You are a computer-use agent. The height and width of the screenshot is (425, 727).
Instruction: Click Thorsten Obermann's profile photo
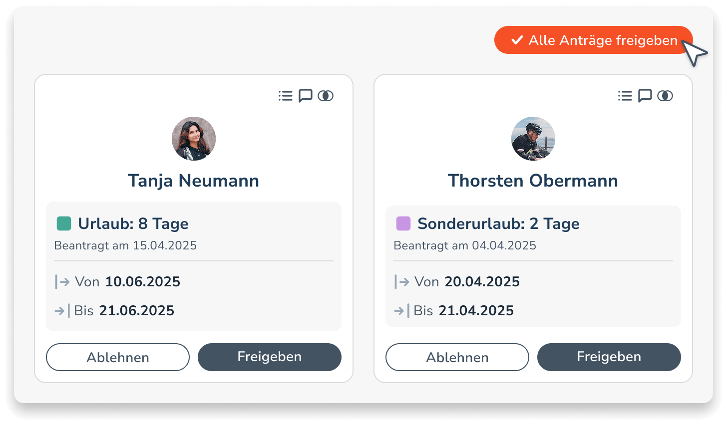[533, 139]
